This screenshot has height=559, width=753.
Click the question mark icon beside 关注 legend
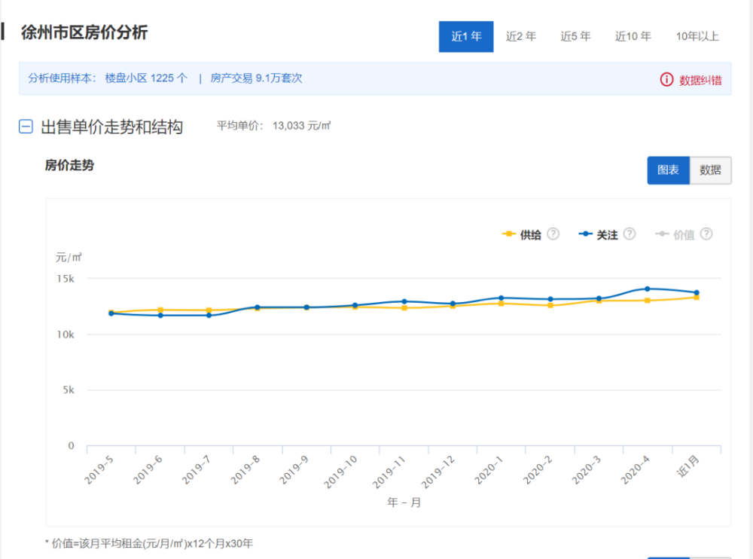[x=629, y=234]
